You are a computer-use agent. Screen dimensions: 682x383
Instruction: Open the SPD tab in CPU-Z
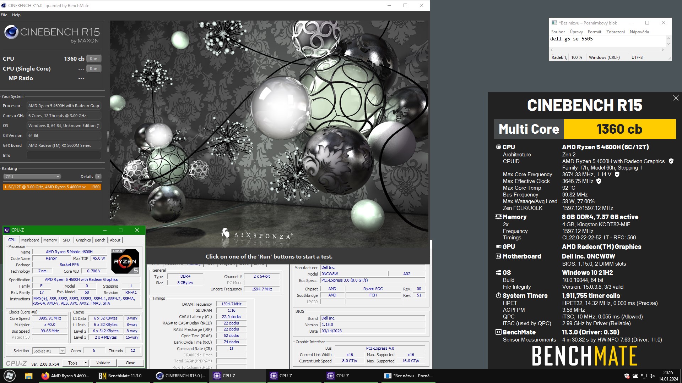66,240
